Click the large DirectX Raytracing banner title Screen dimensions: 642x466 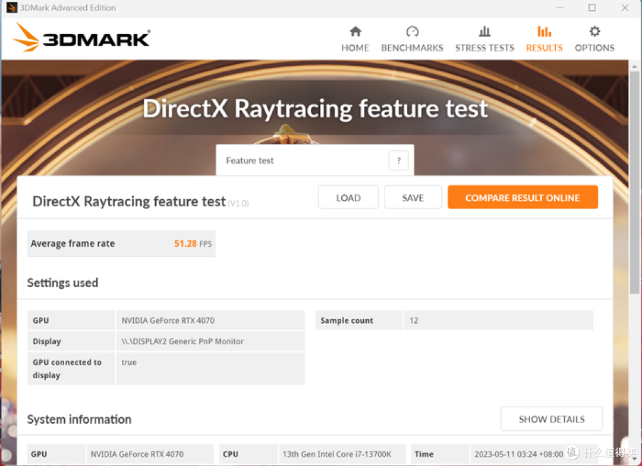point(315,109)
